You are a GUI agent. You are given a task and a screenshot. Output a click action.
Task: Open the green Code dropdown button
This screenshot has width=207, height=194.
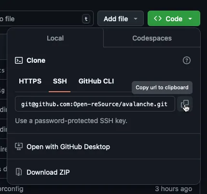pyautogui.click(x=174, y=18)
